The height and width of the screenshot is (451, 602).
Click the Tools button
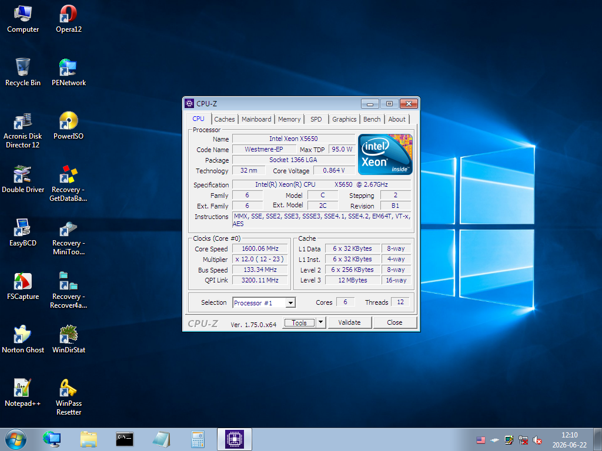(299, 322)
